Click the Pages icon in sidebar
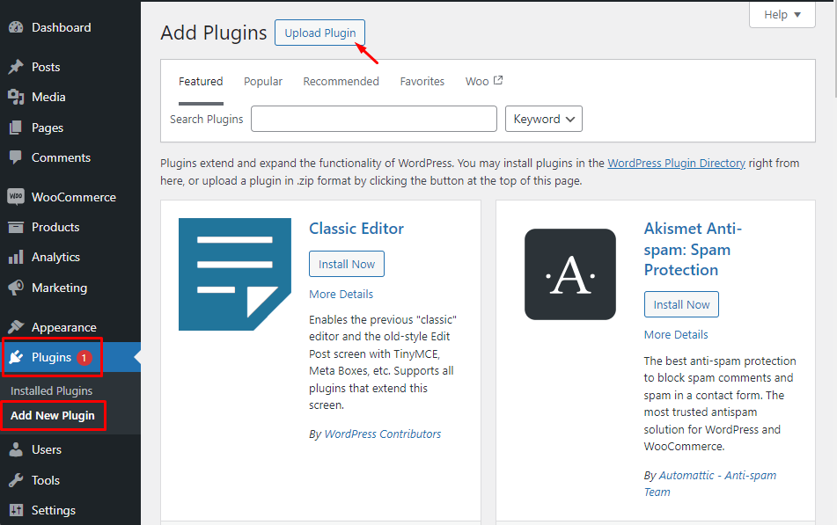This screenshot has height=525, width=837. point(16,128)
